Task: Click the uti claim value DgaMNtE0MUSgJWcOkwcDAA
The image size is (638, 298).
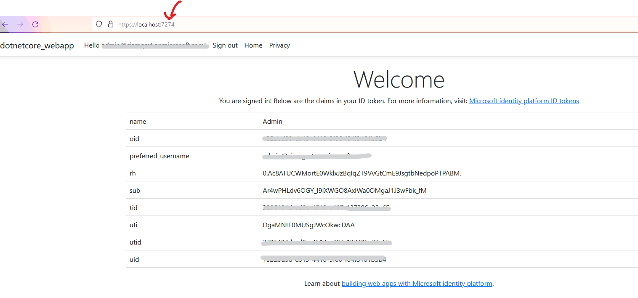Action: point(308,225)
